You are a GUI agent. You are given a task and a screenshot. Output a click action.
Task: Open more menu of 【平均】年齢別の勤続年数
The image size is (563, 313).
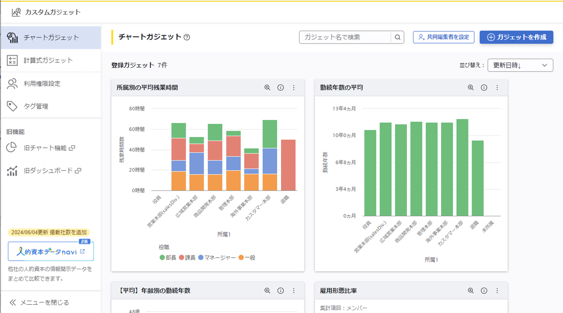tap(294, 291)
